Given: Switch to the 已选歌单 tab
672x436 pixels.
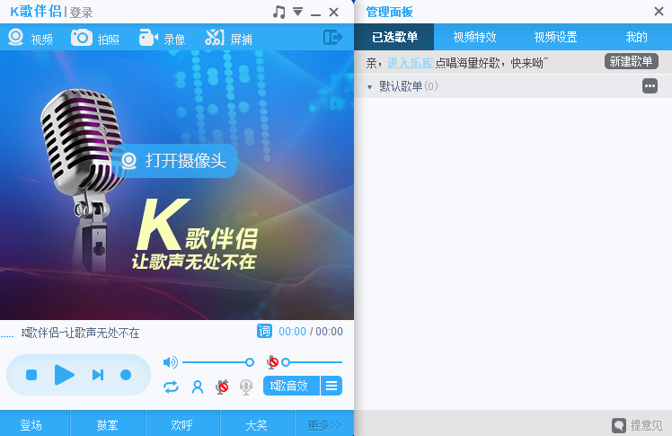Looking at the screenshot, I should click(x=394, y=37).
